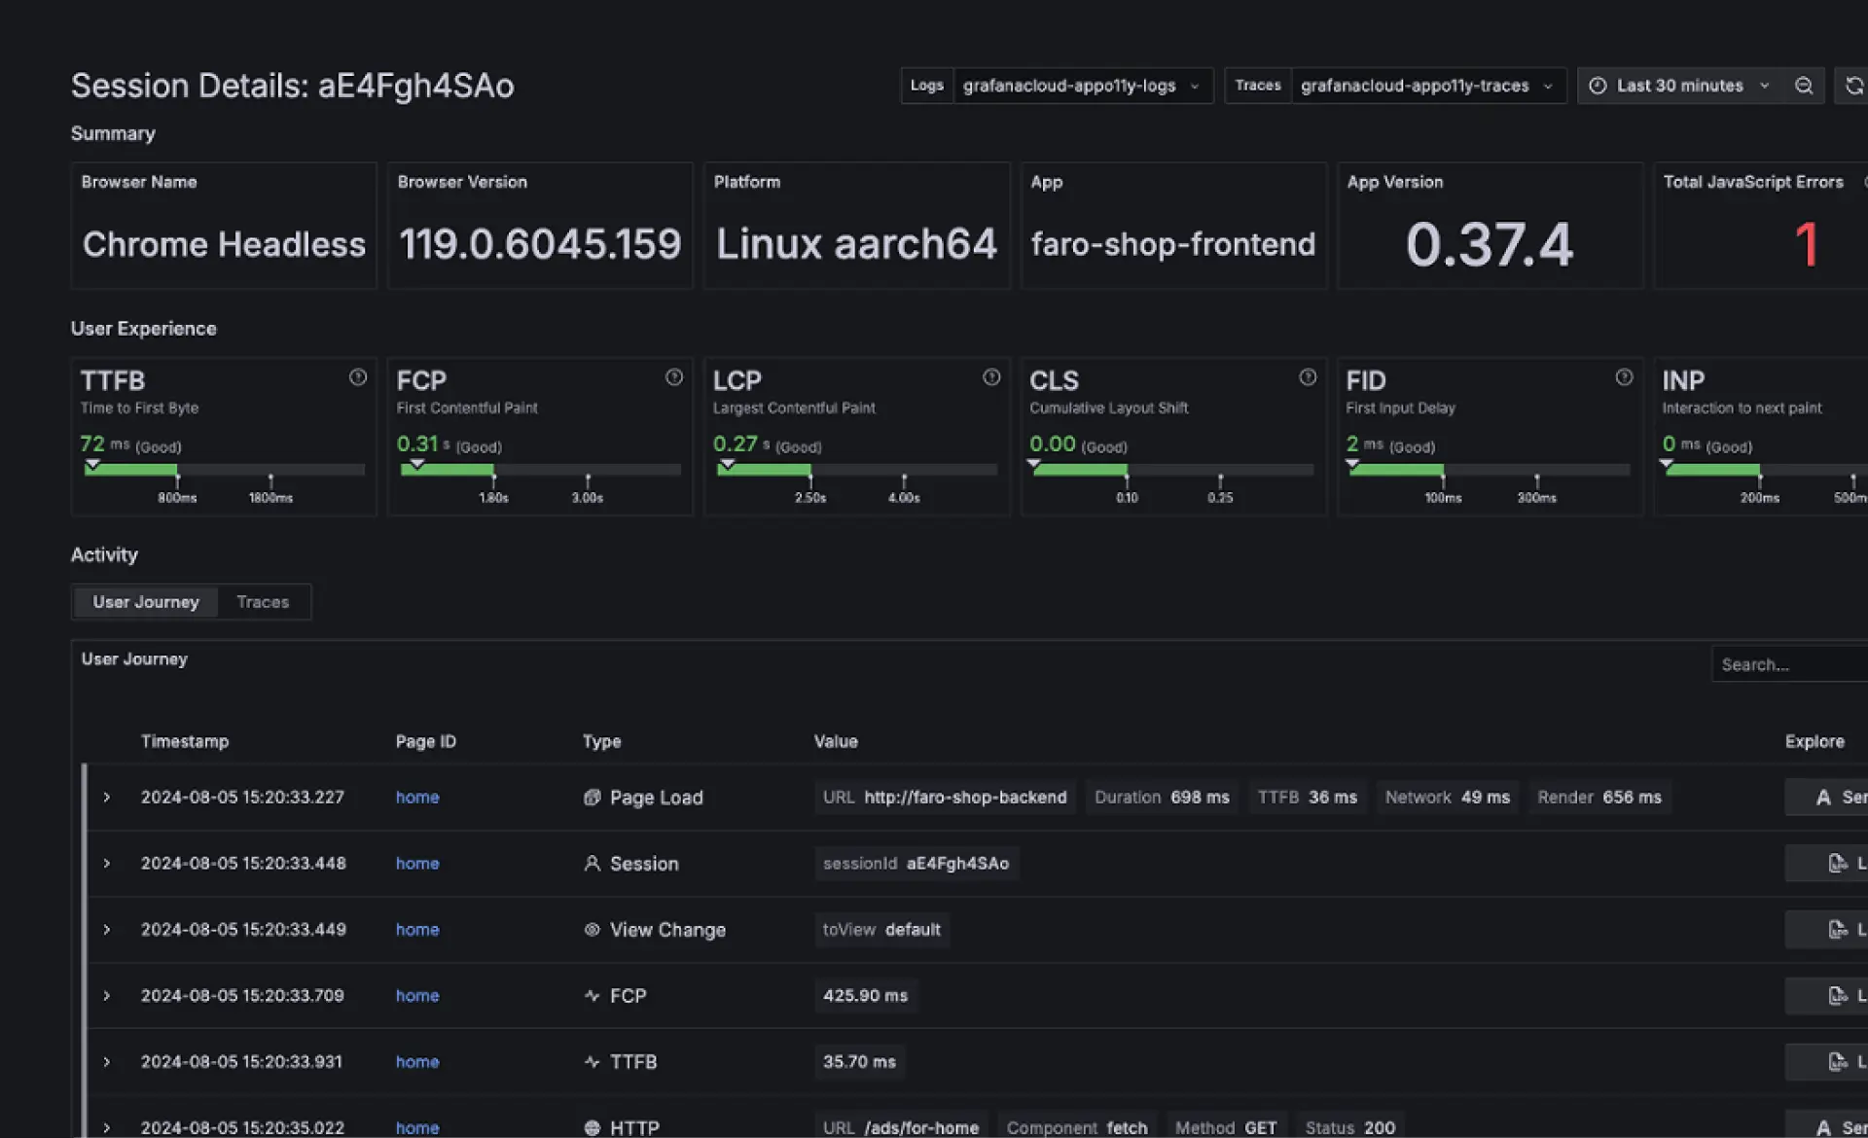Expand the HTTP /ads/for-home row
This screenshot has width=1868, height=1138.
click(x=107, y=1128)
